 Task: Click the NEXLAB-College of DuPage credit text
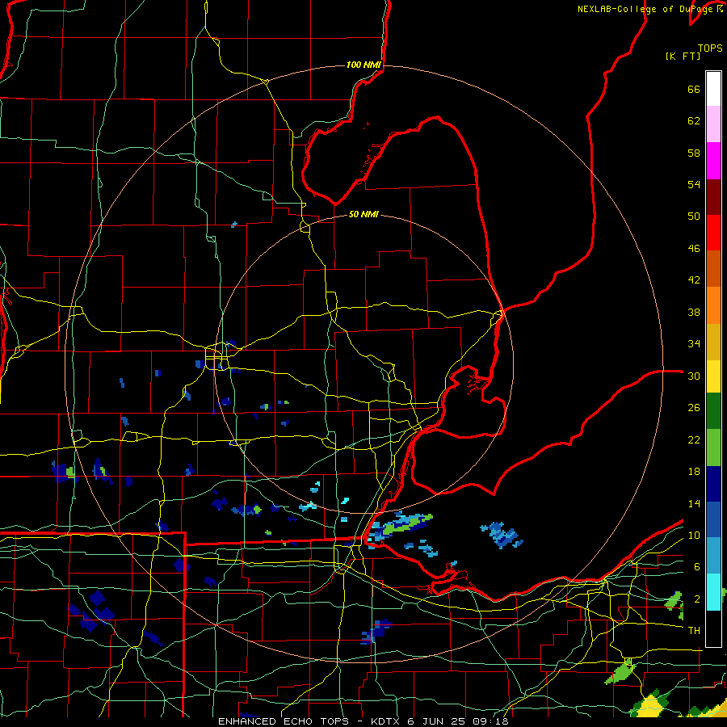[649, 9]
